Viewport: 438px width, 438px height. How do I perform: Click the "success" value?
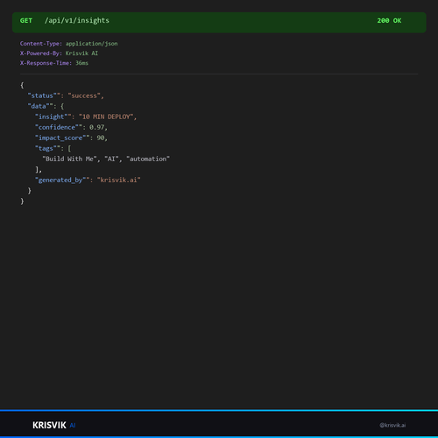pyautogui.click(x=84, y=95)
